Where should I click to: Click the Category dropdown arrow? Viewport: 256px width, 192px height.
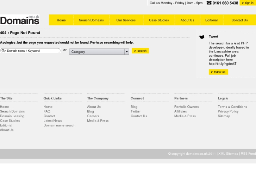coord(127,52)
